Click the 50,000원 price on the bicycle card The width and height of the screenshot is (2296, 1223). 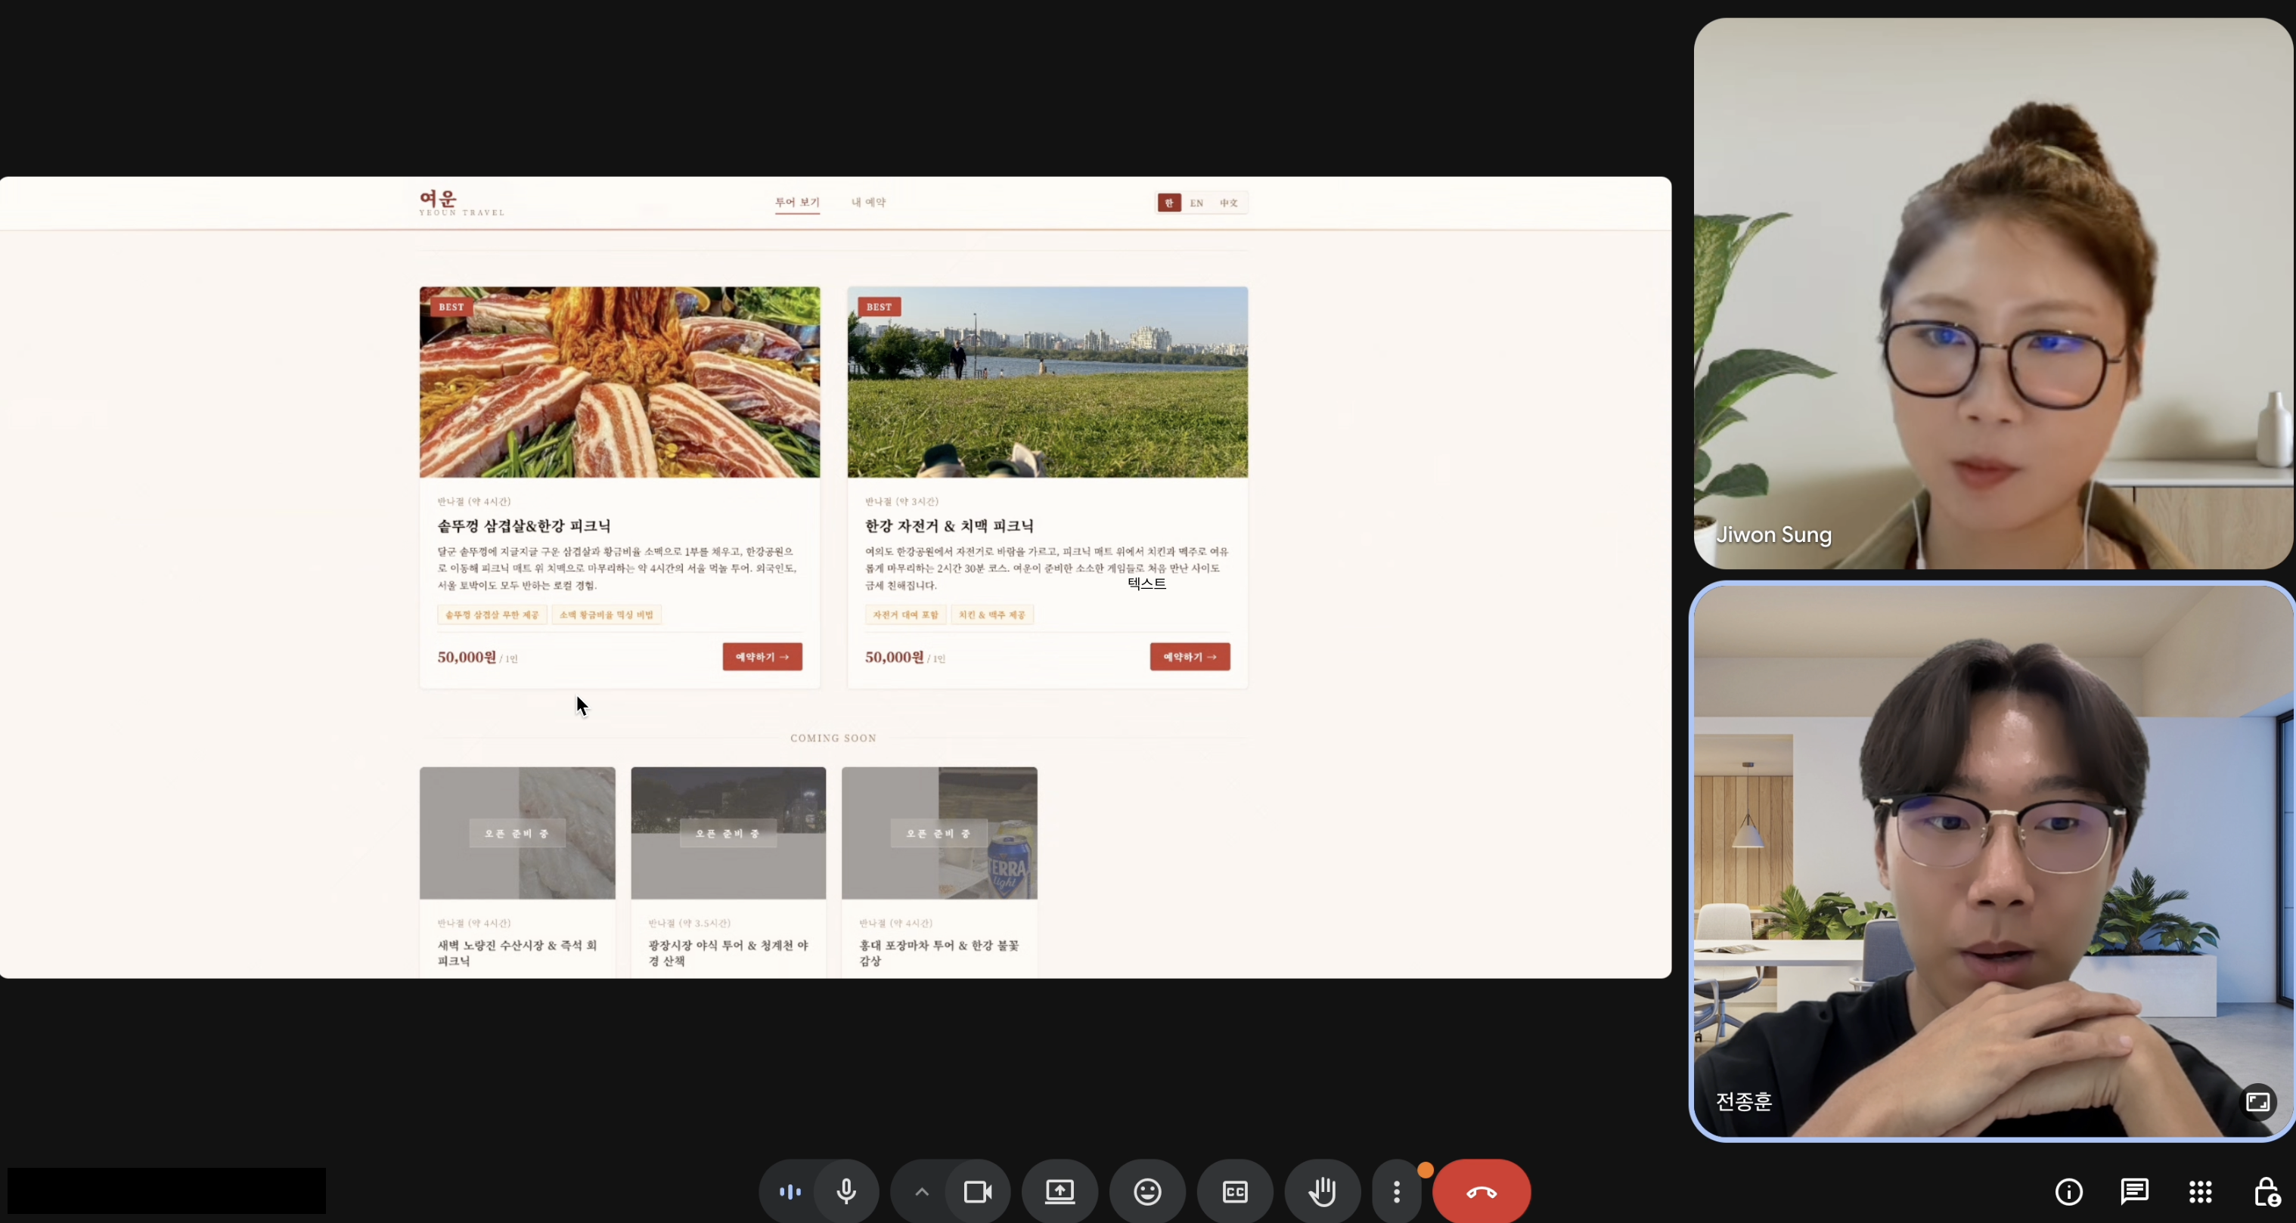895,658
